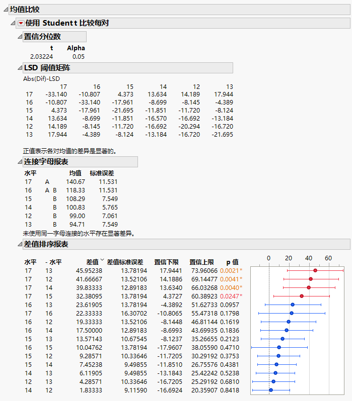Select mean value 140.67 for level 17
The height and width of the screenshot is (401, 352).
click(76, 182)
